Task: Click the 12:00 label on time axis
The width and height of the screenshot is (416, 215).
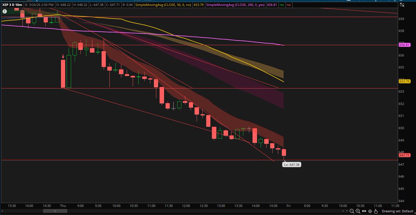Action: coord(186,206)
